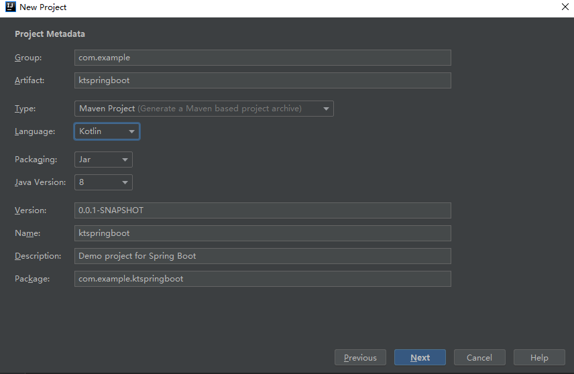
Task: Go back with Previous button
Action: (360, 357)
